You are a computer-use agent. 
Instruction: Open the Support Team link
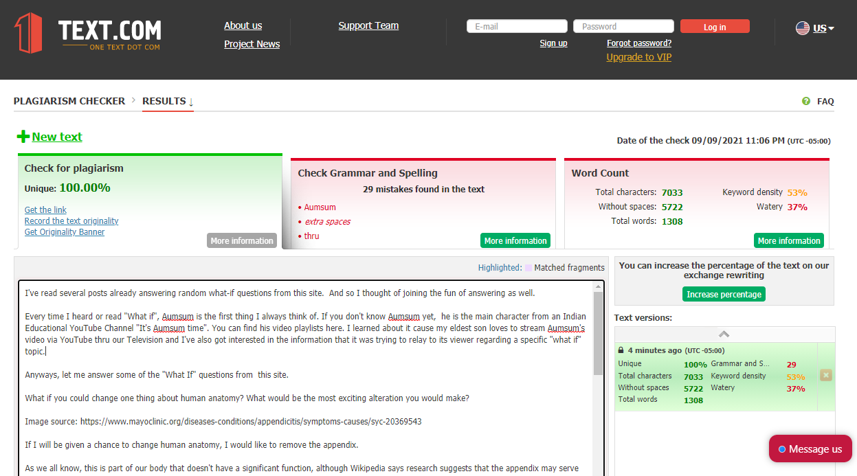[x=368, y=25]
